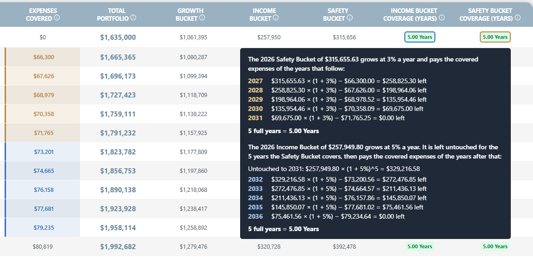Click info icon next to Total Portfolio header
533x257 pixels.
click(x=133, y=18)
